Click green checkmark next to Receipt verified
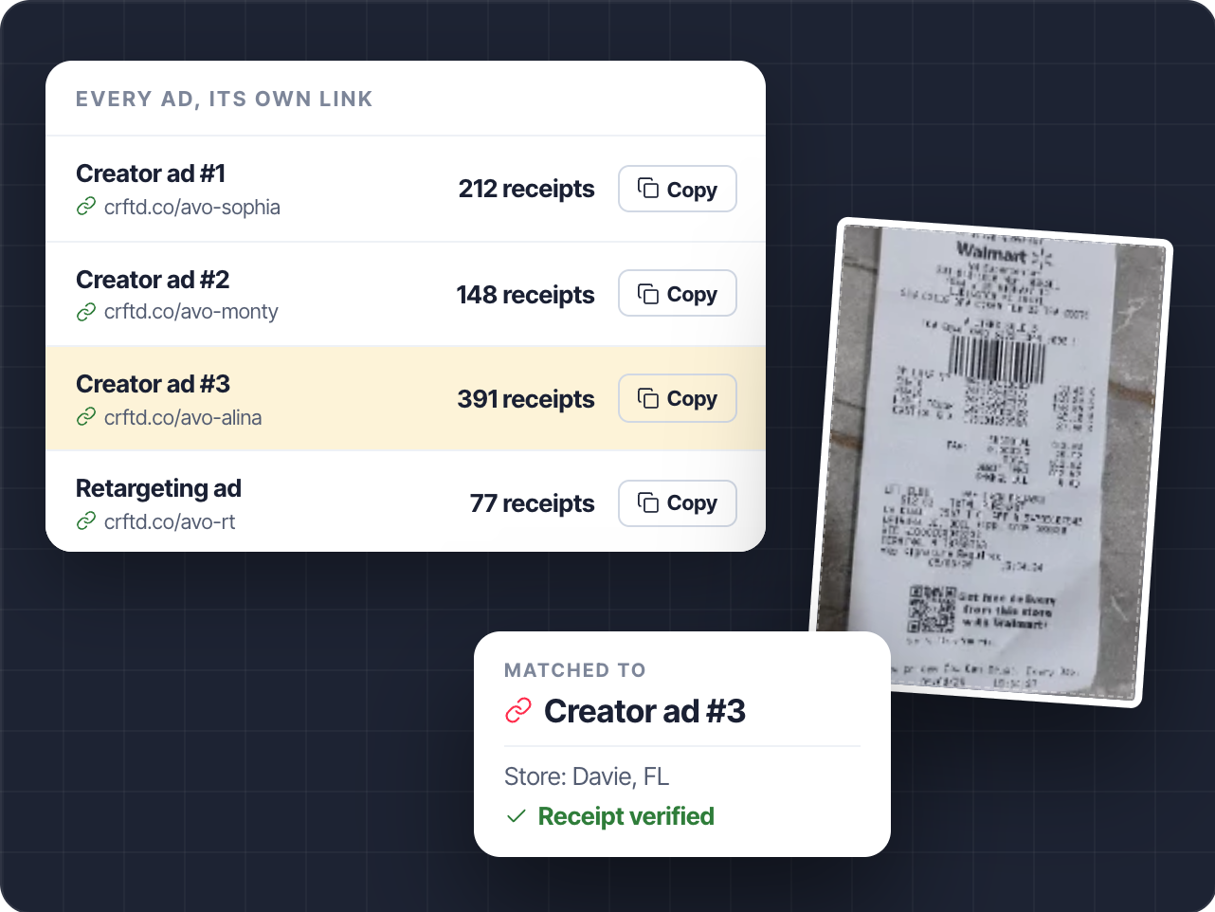Screen dimensions: 1215x912 coord(517,816)
